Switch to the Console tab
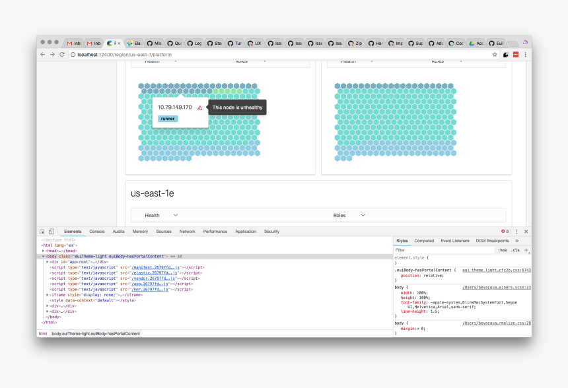The width and height of the screenshot is (568, 388). click(97, 232)
